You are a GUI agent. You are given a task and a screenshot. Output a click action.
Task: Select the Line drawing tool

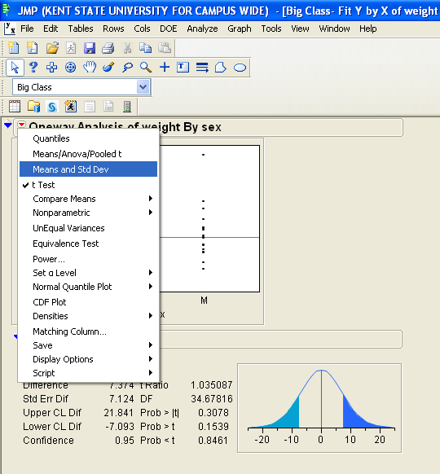(202, 67)
